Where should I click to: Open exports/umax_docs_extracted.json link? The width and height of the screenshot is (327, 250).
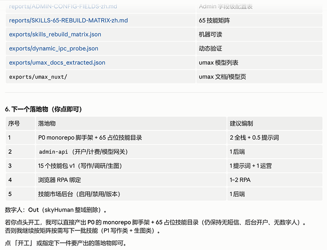pos(57,62)
